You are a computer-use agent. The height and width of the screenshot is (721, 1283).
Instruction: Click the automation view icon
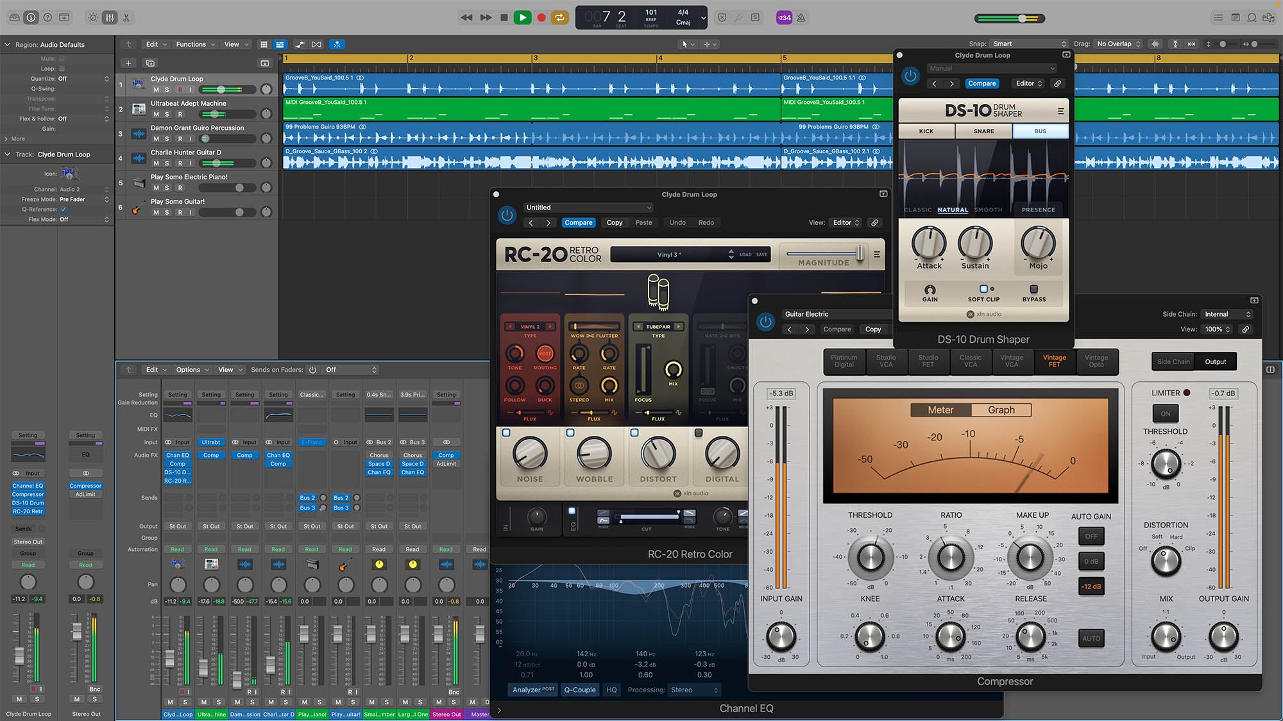click(300, 44)
